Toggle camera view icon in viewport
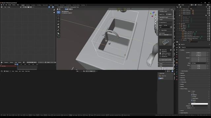The image size is (211, 118). (x=155, y=24)
